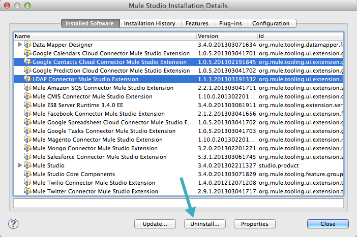Click the Mule Twilio Connector icon
This screenshot has height=237, width=357.
[27, 183]
